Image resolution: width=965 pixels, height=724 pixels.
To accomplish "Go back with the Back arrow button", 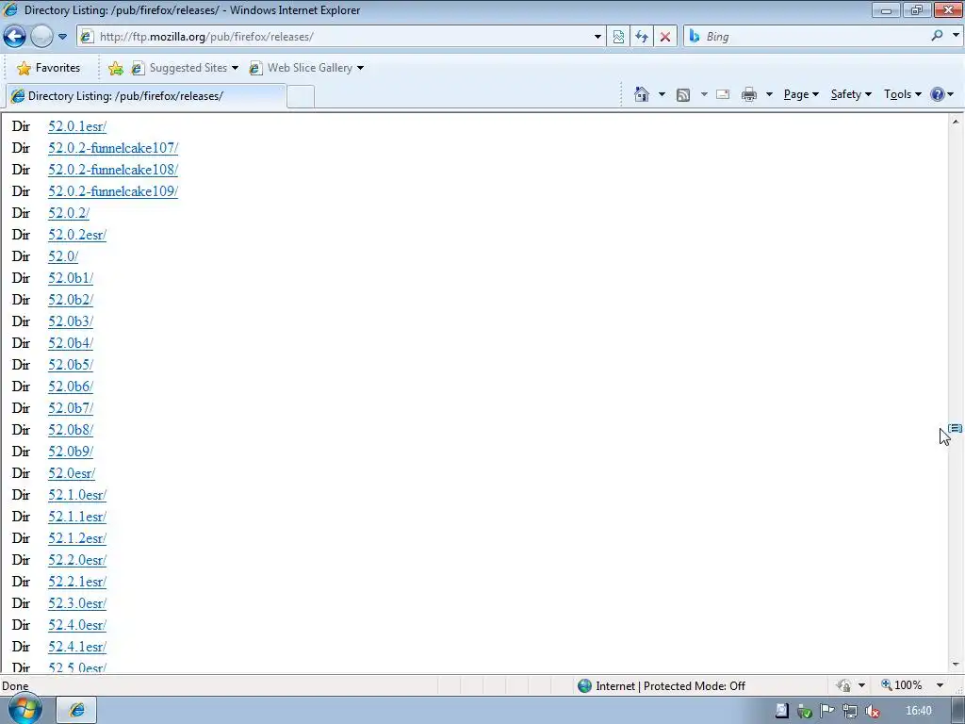I will click(14, 37).
